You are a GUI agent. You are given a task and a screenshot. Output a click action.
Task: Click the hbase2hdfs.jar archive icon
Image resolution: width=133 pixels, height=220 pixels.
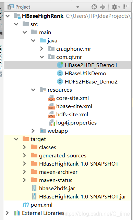pos(34,189)
